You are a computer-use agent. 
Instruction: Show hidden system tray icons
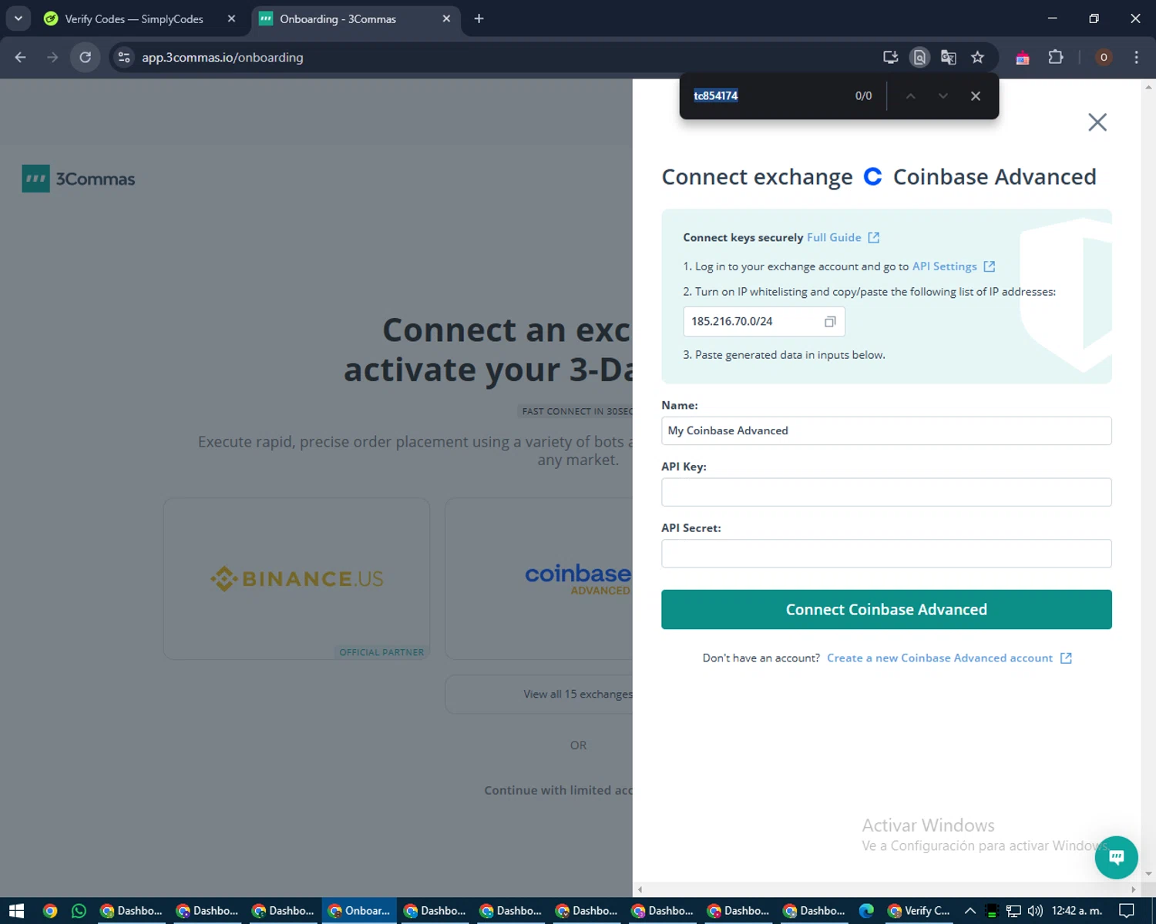pyautogui.click(x=970, y=911)
